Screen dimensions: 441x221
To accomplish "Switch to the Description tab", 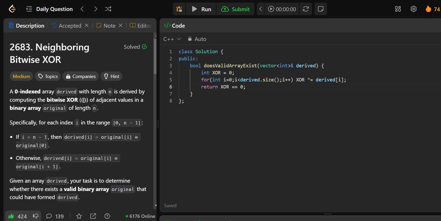I will [x=26, y=25].
